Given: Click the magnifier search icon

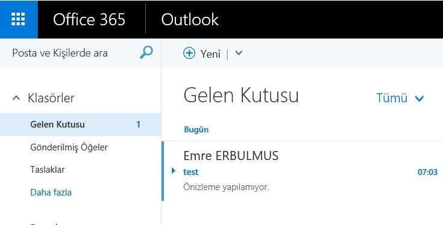Looking at the screenshot, I should point(146,52).
